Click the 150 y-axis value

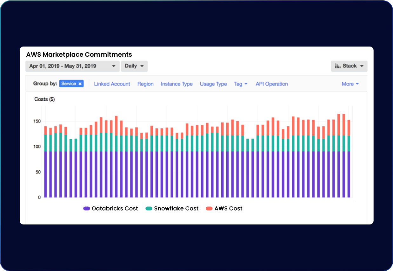tap(37, 121)
